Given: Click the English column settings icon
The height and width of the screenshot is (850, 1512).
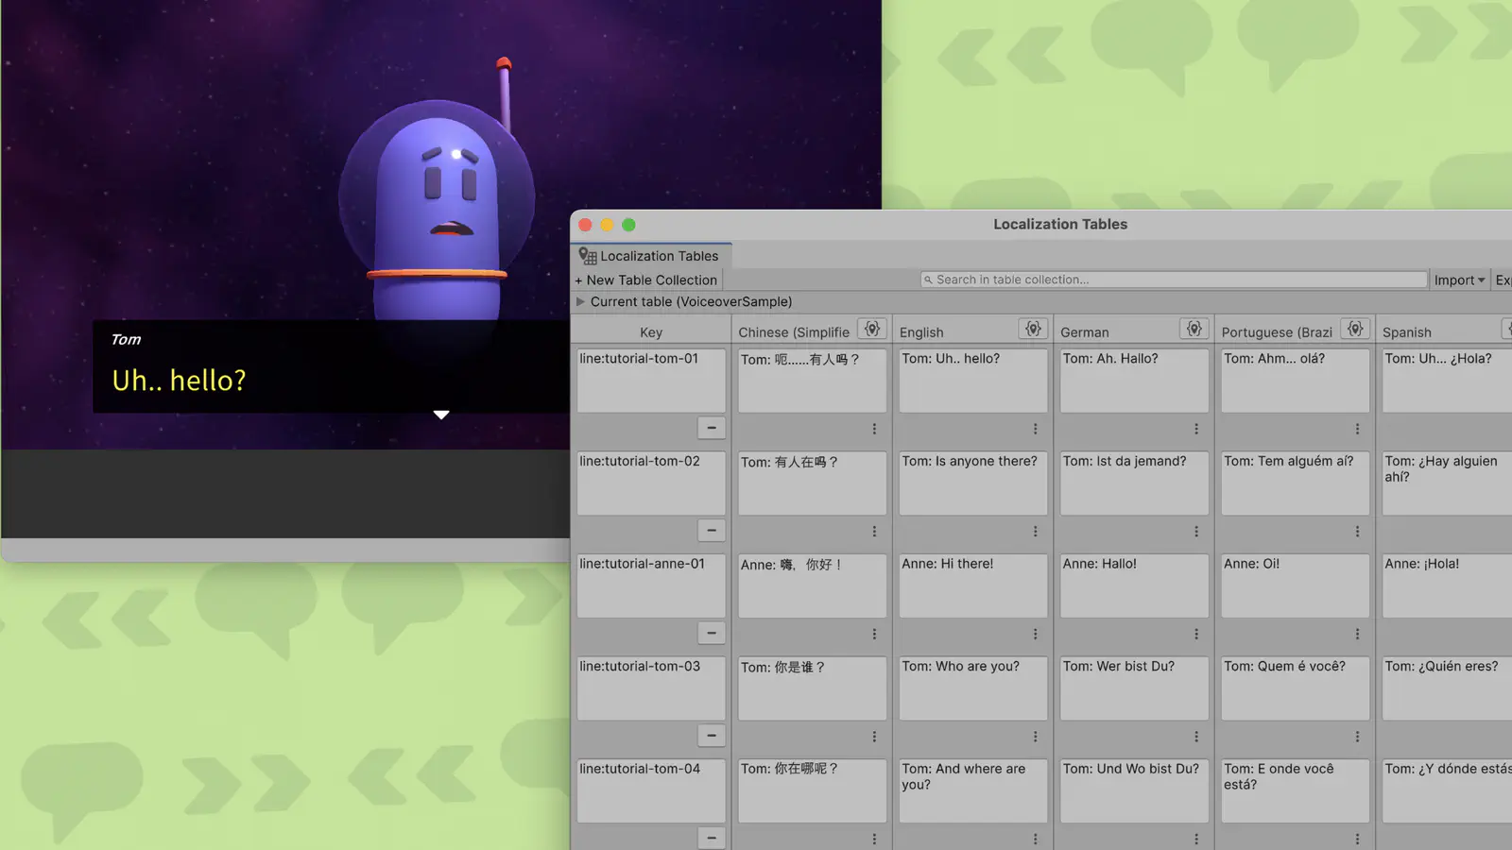Looking at the screenshot, I should click(1033, 329).
